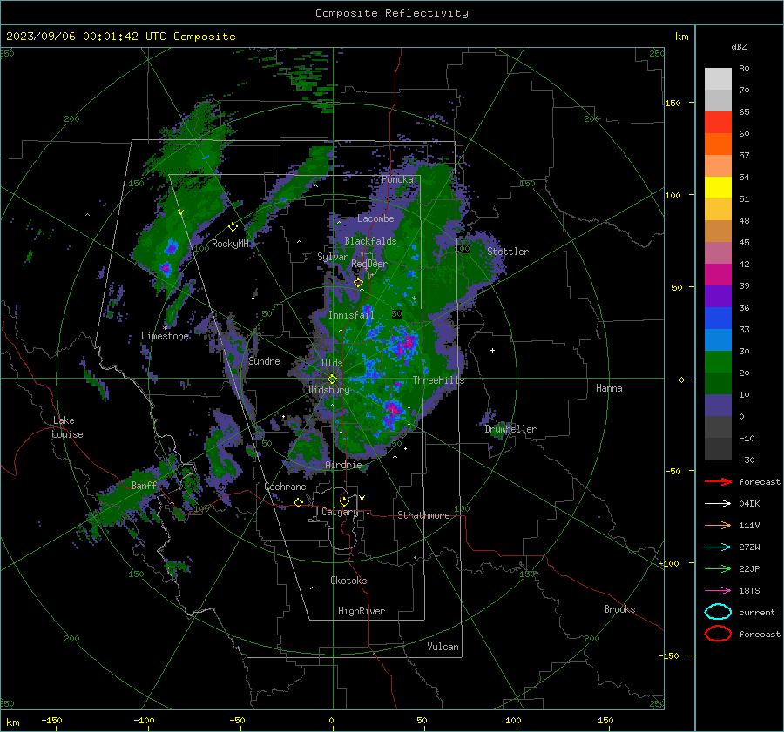Click the Blackfalds town label
Screen dimensions: 784x732
(x=370, y=241)
